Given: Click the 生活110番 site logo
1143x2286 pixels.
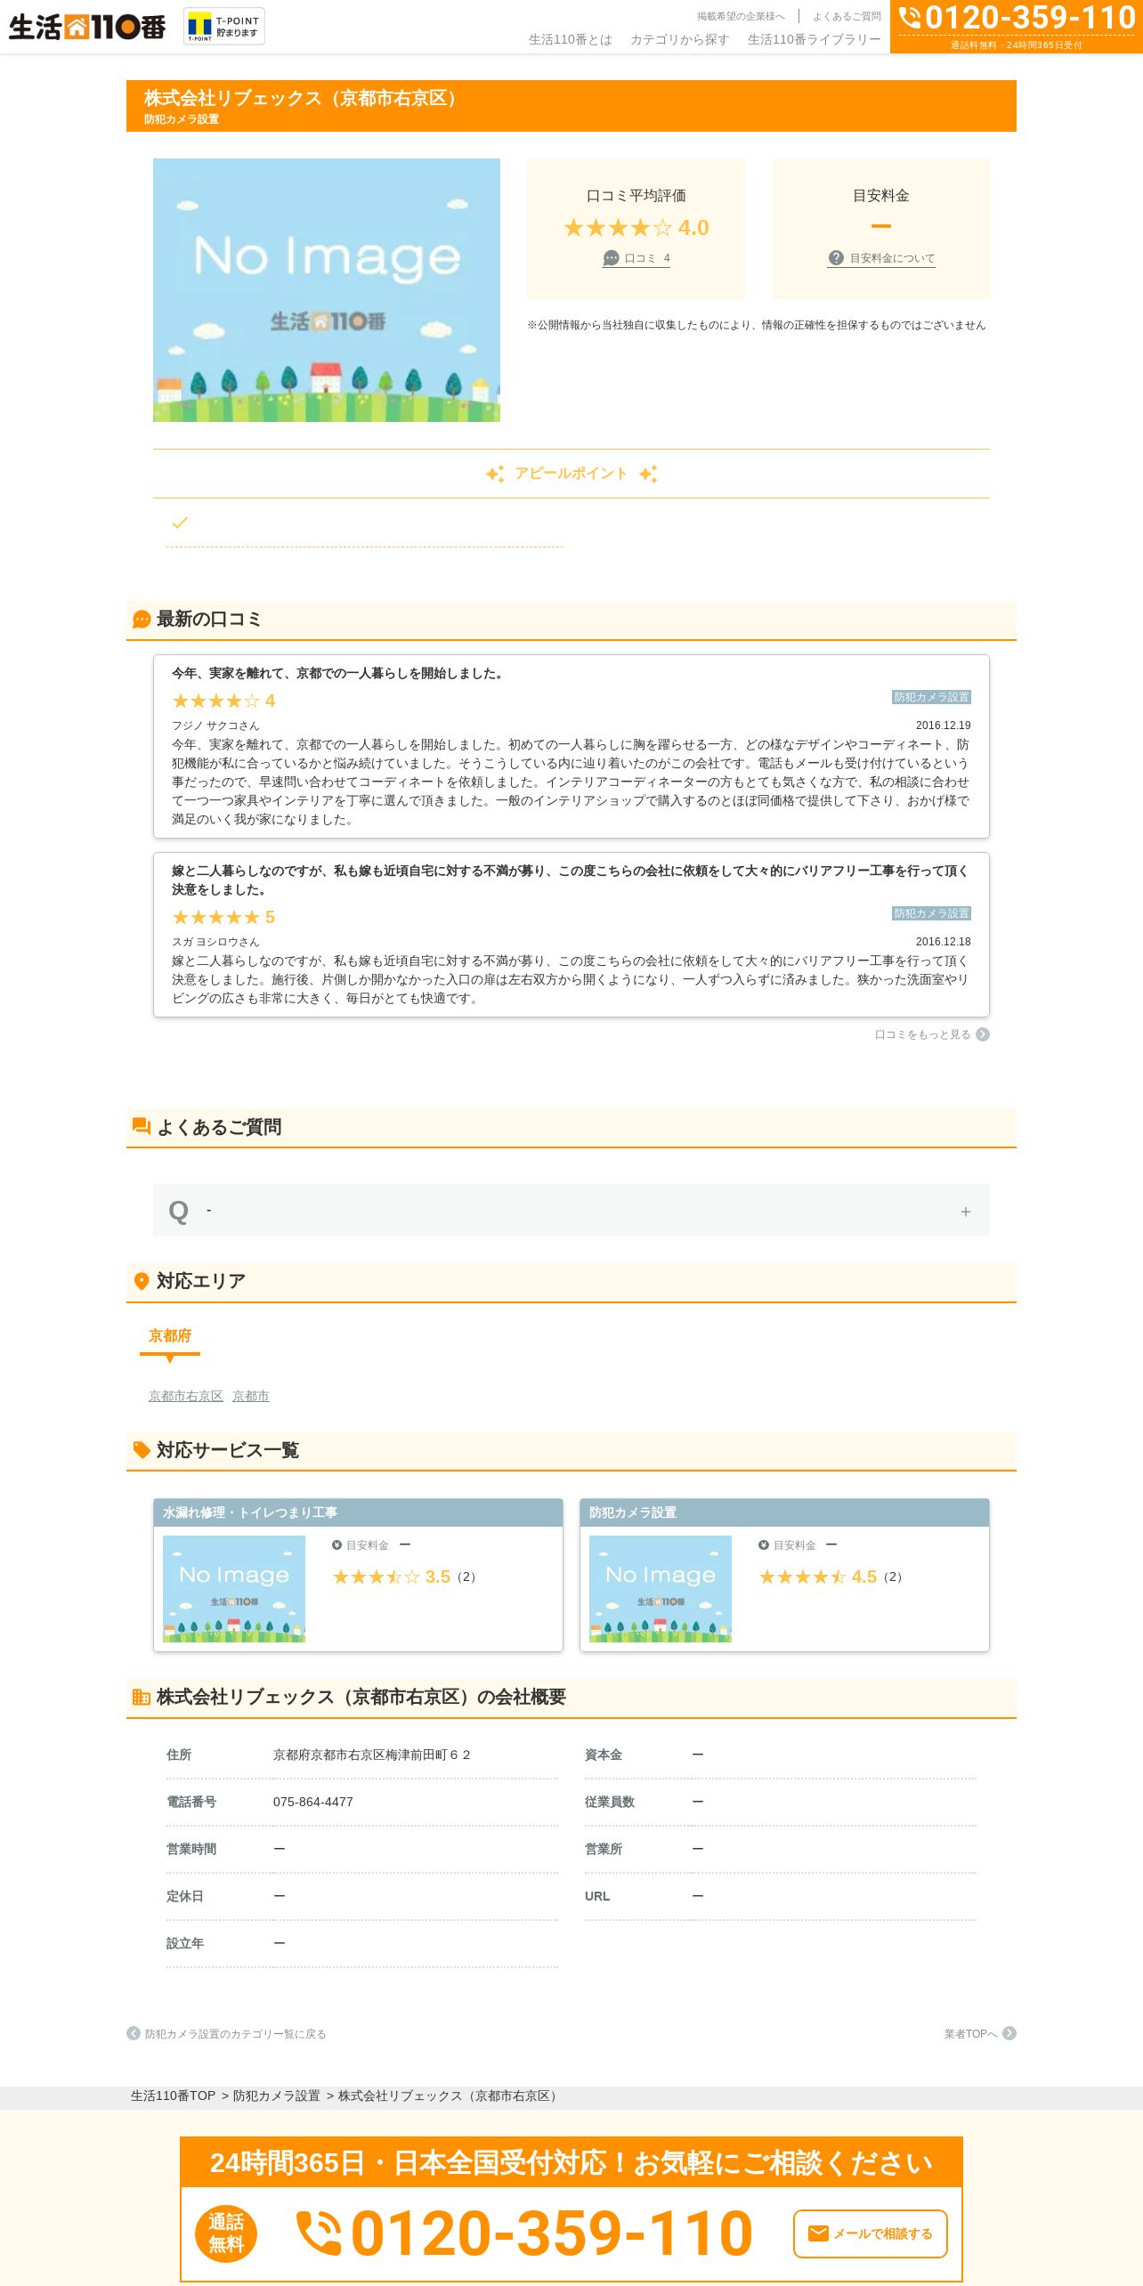Looking at the screenshot, I should (x=87, y=27).
